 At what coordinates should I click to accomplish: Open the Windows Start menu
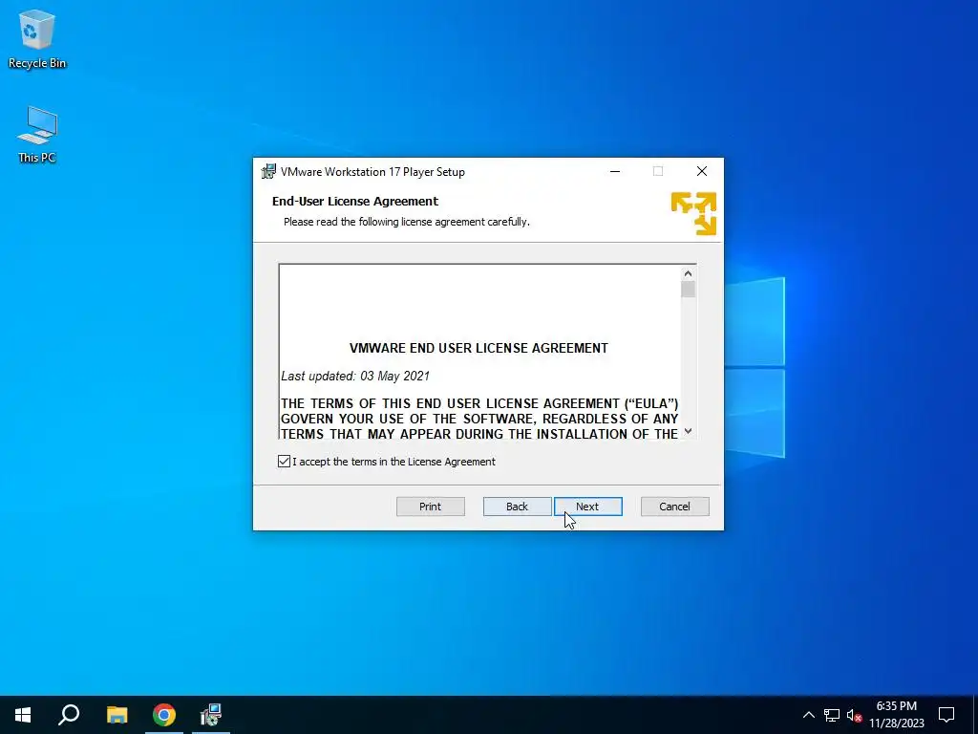click(23, 715)
